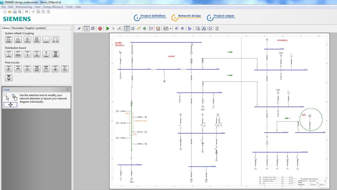337x190 pixels.
Task: Open the Edit menu
Action: (x=10, y=7)
